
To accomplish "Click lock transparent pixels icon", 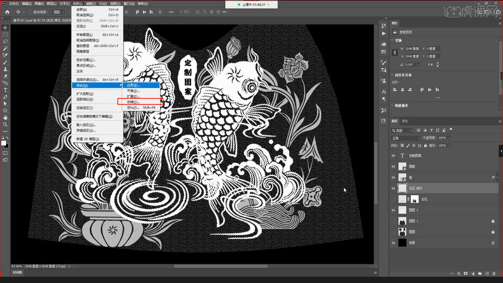I will 402,145.
